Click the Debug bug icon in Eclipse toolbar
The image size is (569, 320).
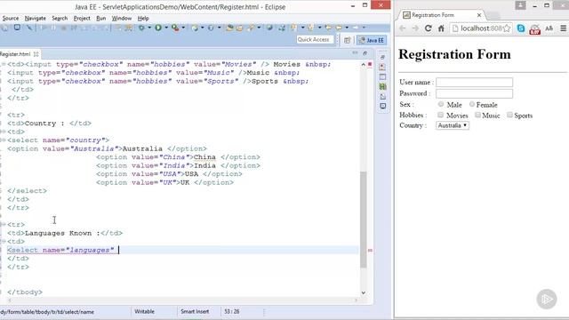point(141,28)
